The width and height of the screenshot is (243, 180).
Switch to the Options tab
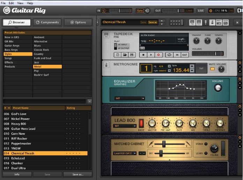(x=78, y=22)
